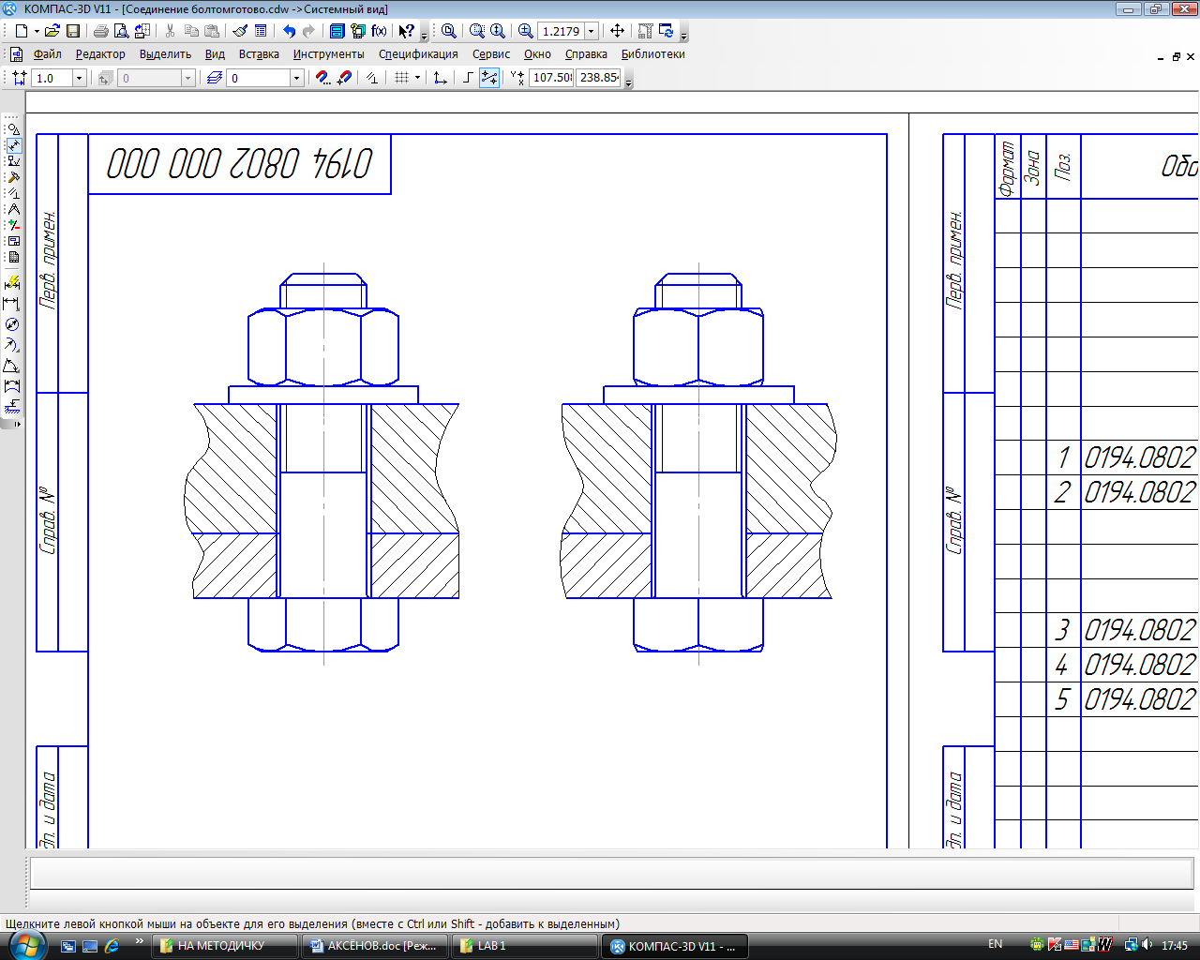The height and width of the screenshot is (960, 1200).
Task: Expand the left sidebar flyout arrow at bottom
Action: [17, 424]
